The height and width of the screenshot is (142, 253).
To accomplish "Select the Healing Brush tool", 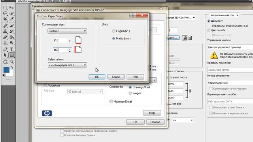I will point(5,26).
